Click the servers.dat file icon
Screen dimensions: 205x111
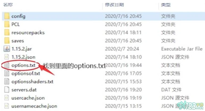(7, 90)
